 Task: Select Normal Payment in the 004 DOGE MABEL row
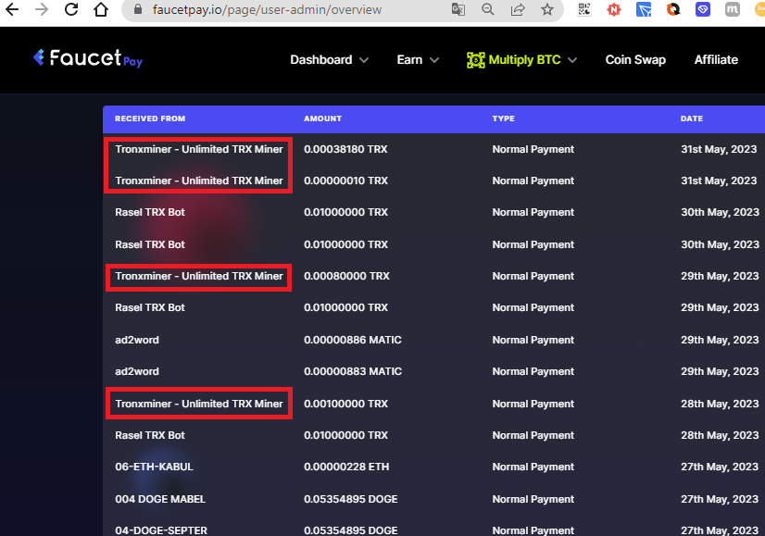(x=533, y=499)
